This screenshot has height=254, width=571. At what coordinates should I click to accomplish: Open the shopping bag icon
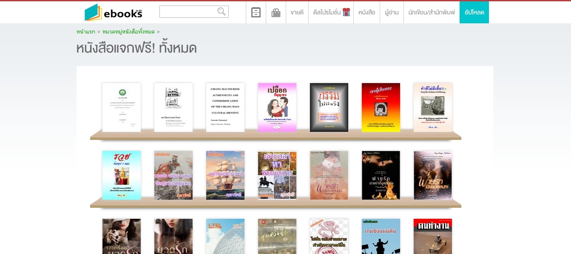(276, 12)
